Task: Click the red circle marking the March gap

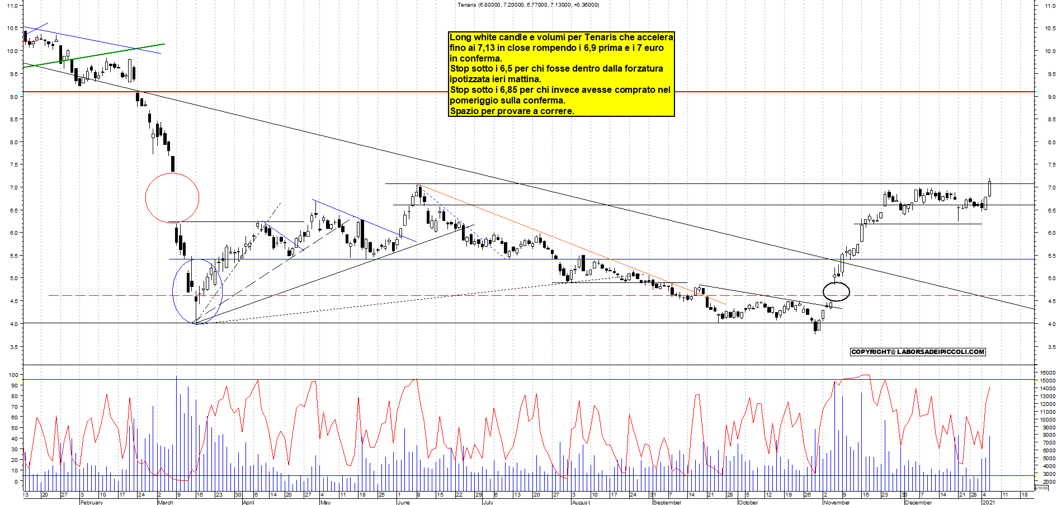Action: click(172, 197)
